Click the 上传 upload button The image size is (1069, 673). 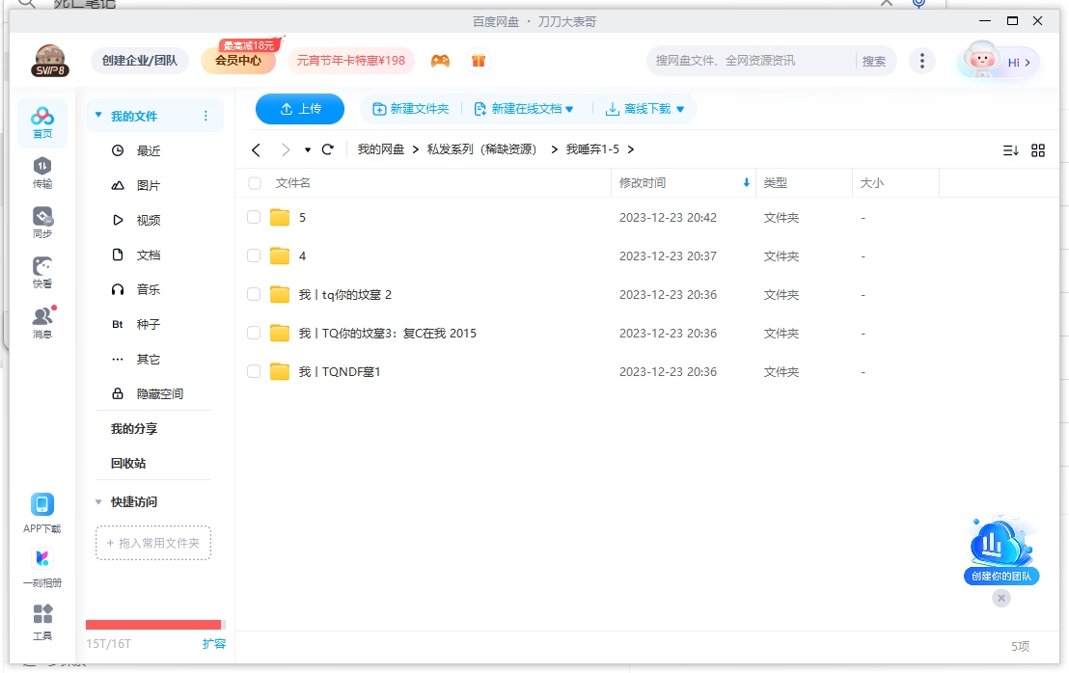pyautogui.click(x=299, y=109)
